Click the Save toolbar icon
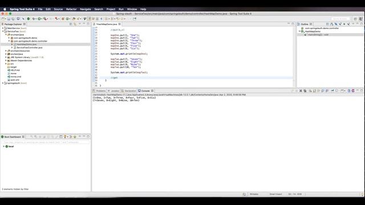This screenshot has width=365, height=205. [9, 19]
